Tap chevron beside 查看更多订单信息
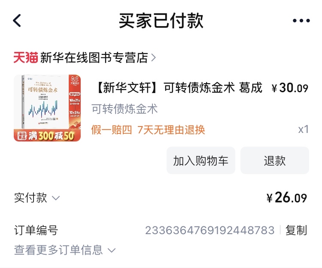Screen dimensions: 322x268 (112, 250)
